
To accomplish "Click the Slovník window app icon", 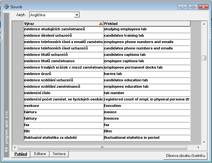I will tap(6, 7).
